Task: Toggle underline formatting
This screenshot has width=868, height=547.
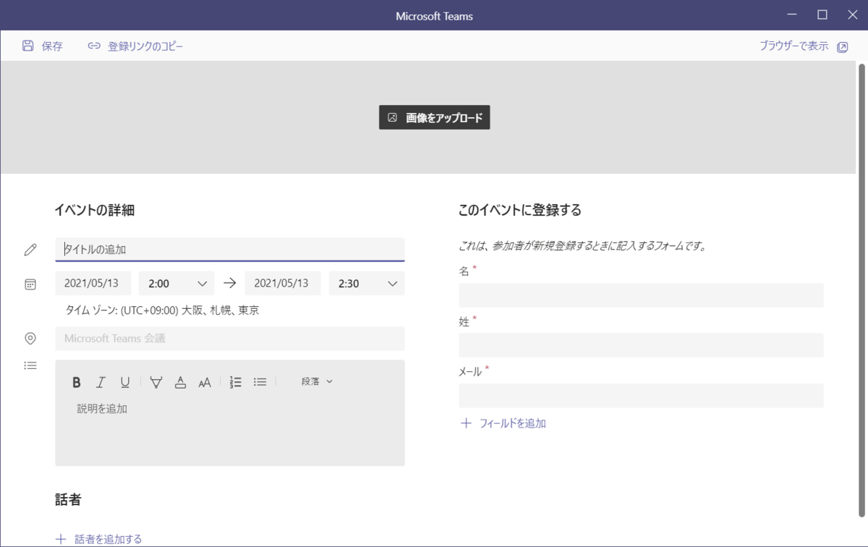Action: click(125, 382)
